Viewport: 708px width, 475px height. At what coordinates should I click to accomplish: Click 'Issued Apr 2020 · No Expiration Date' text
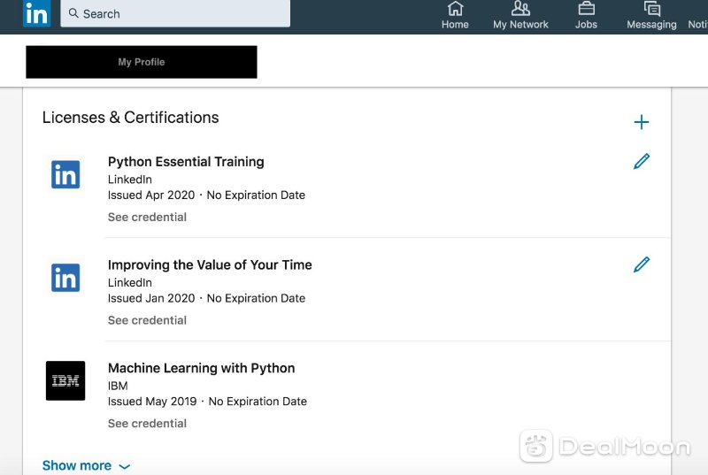[x=206, y=195]
